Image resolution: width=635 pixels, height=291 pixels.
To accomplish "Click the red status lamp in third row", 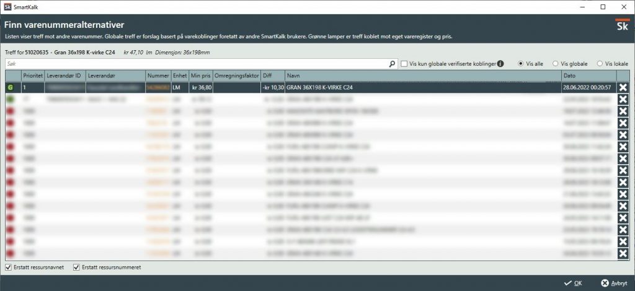I will tap(11, 111).
